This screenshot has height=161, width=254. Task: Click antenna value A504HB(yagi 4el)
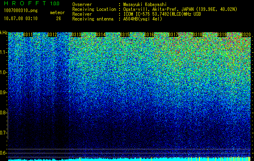point(143,19)
